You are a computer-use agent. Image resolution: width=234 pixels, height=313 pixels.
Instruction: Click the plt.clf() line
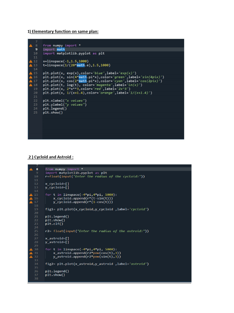54,224
